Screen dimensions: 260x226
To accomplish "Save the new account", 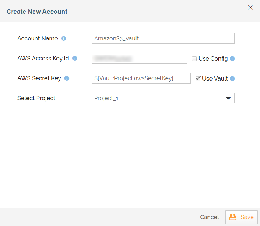I will click(242, 217).
